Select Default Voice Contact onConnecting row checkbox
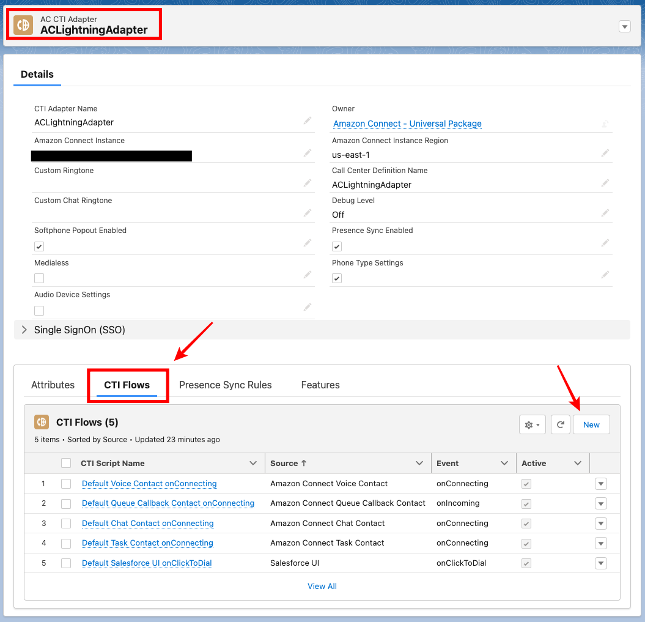This screenshot has height=622, width=645. tap(66, 484)
